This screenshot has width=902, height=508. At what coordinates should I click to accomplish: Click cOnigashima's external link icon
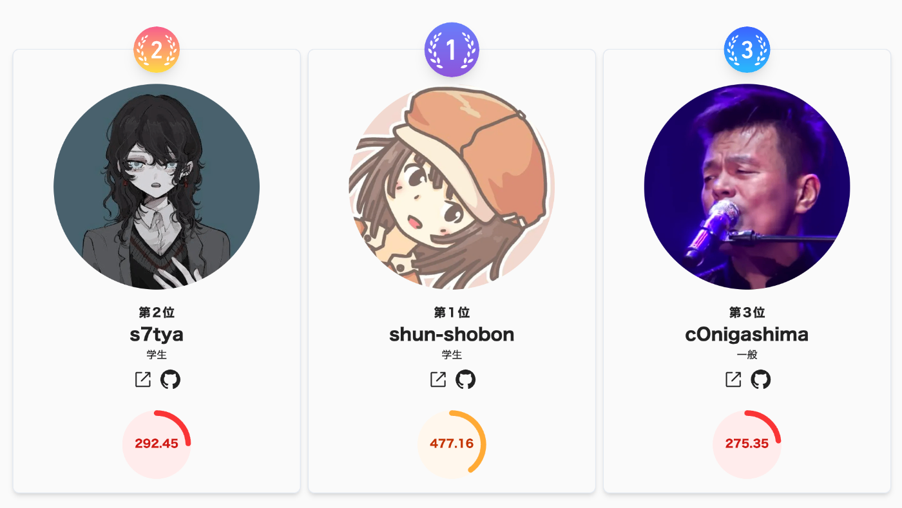[x=733, y=380]
